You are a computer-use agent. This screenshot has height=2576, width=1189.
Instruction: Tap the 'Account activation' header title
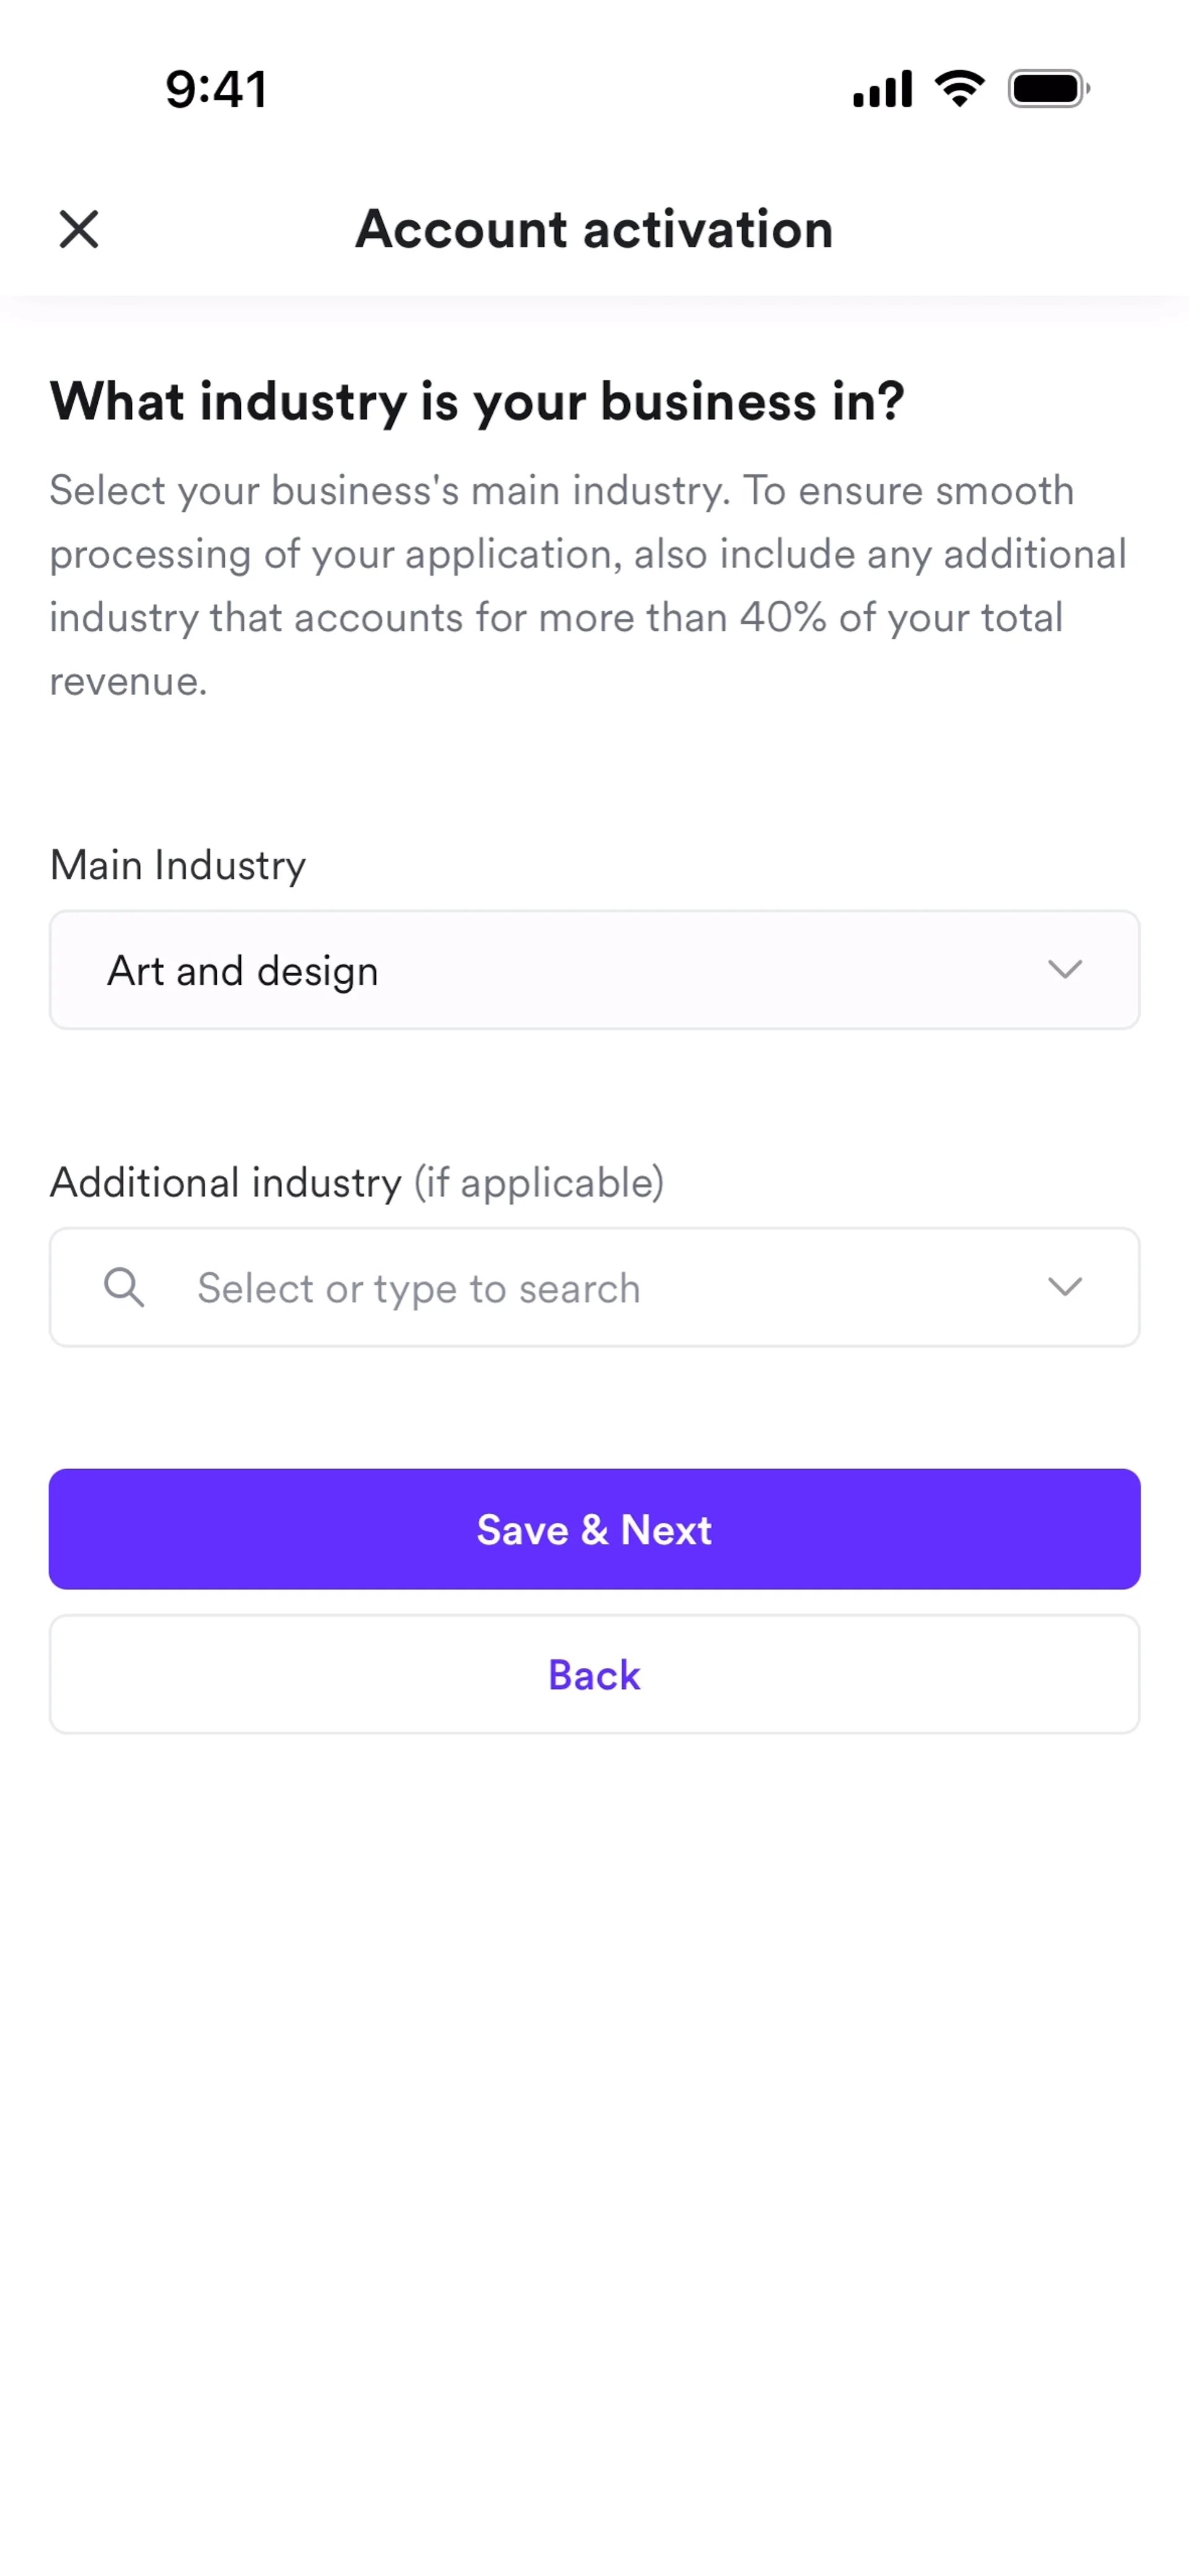click(594, 229)
